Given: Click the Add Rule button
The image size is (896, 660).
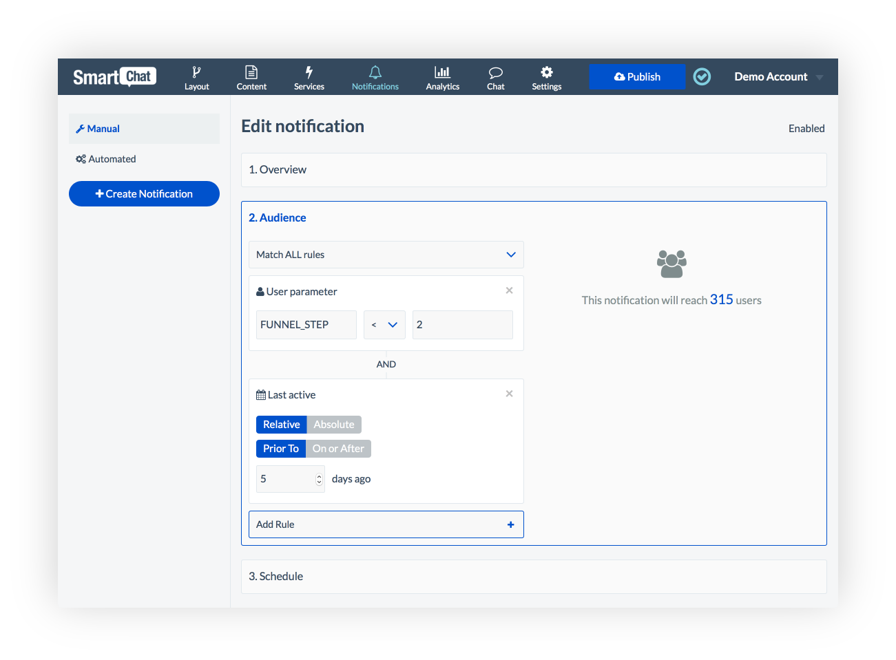Looking at the screenshot, I should 386,524.
